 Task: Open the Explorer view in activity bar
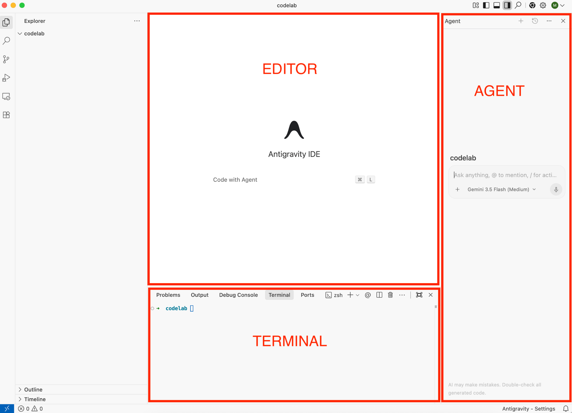pos(6,22)
